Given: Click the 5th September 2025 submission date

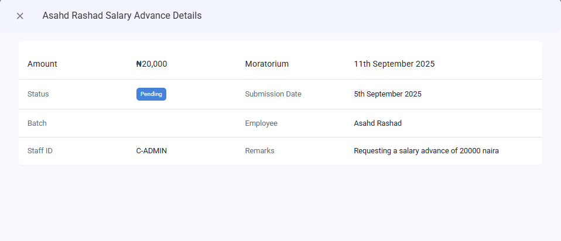Looking at the screenshot, I should point(388,94).
